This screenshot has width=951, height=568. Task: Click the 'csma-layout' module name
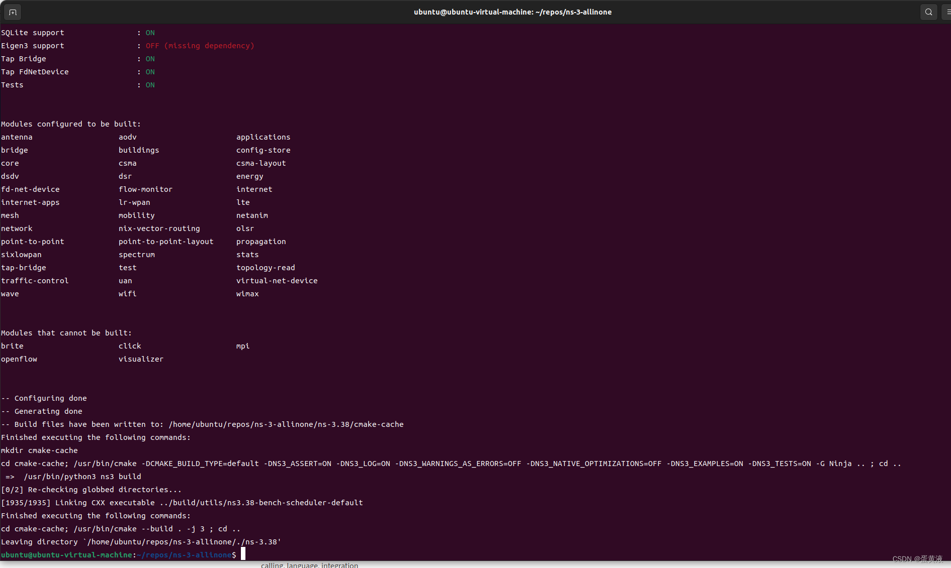(x=261, y=163)
